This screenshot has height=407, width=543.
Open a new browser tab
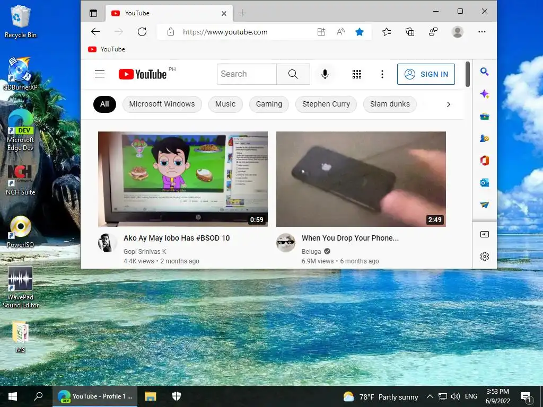coord(242,13)
